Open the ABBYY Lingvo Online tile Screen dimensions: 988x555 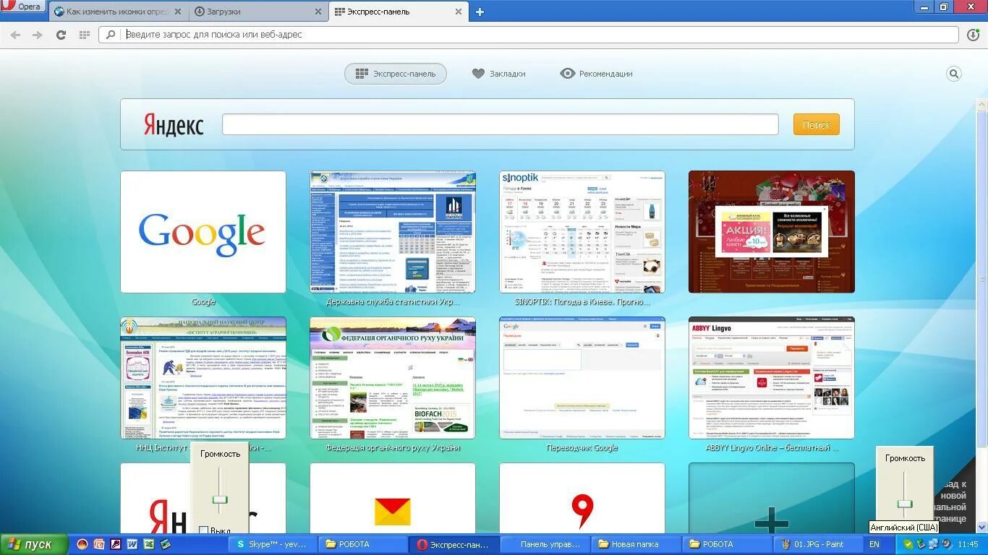772,378
